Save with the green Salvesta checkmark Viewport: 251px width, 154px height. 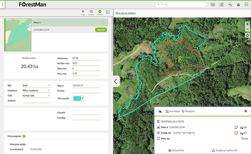click(x=100, y=12)
